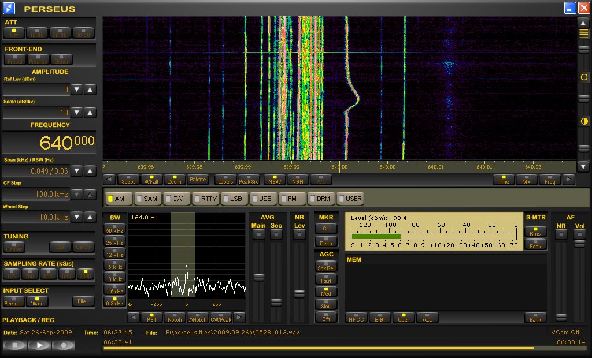Viewport: 592px width, 358px height.
Task: Click the left arrow beside the Spect button
Action: [109, 180]
